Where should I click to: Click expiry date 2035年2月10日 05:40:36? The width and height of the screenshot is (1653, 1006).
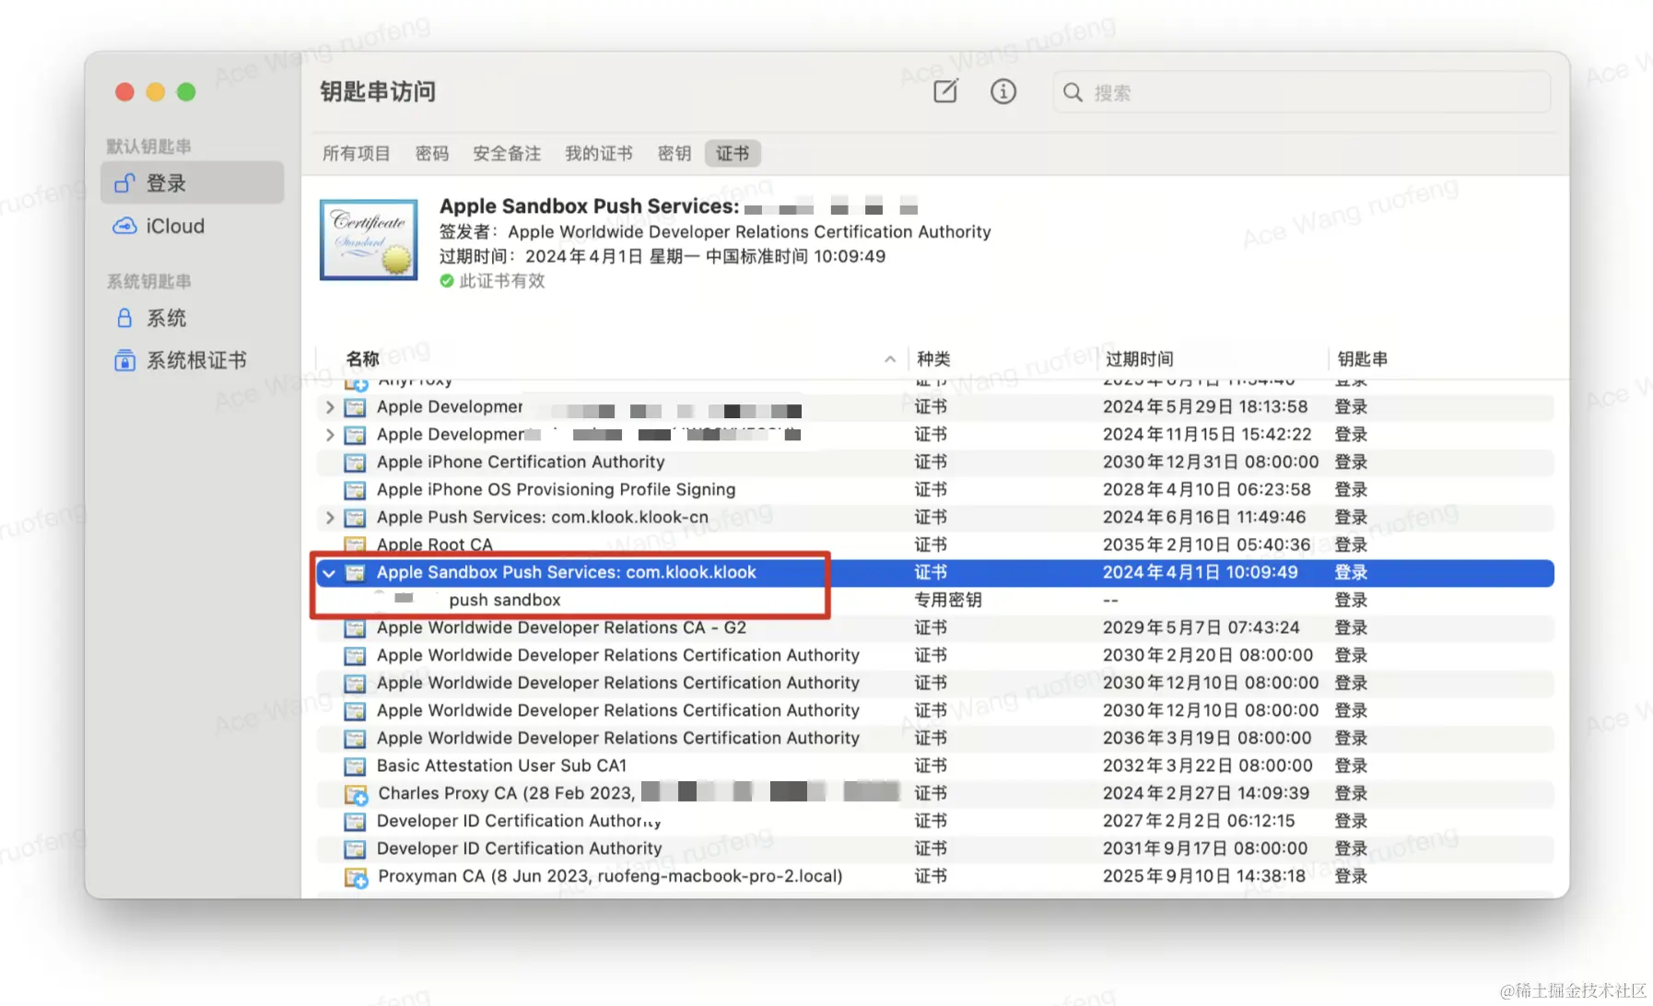(x=1206, y=545)
